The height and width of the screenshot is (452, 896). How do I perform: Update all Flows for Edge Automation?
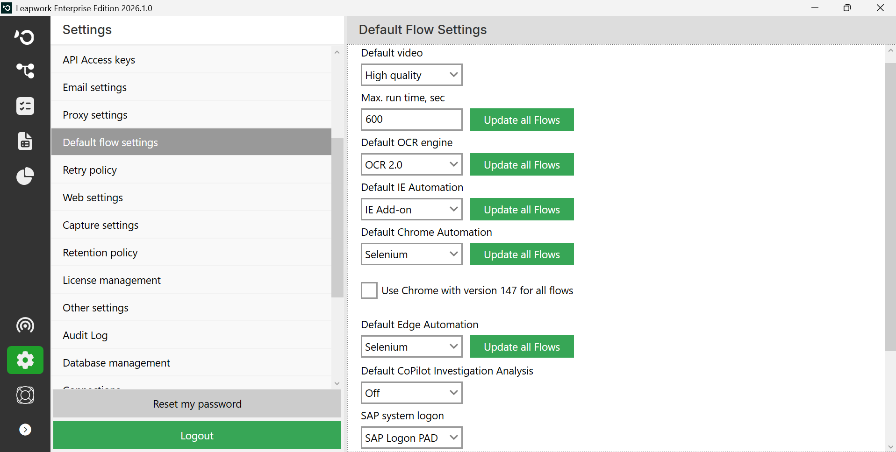coord(522,346)
